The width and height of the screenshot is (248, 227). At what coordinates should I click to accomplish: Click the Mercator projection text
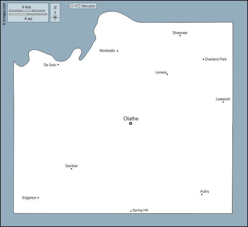point(88,6)
